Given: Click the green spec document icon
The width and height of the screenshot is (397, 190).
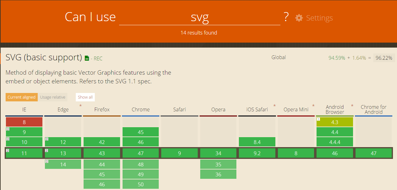Looking at the screenshot, I should 86,58.
